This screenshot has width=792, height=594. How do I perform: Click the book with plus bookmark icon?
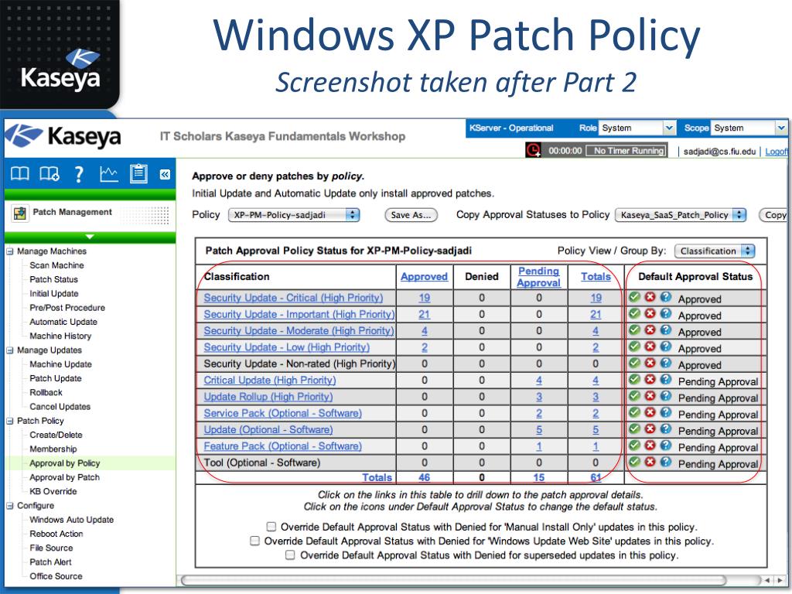point(49,174)
